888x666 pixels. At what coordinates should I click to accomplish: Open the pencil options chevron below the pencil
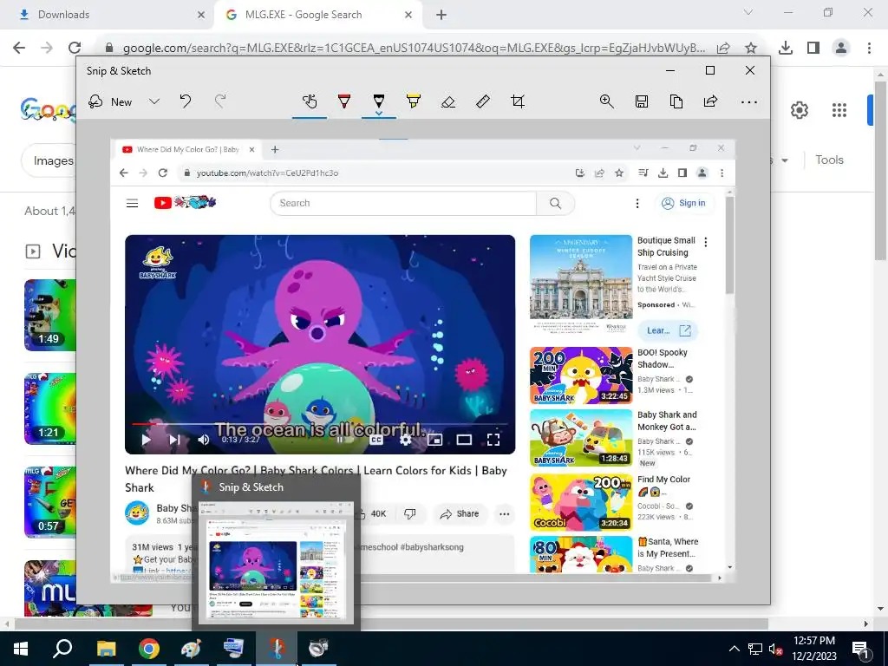coord(379,114)
